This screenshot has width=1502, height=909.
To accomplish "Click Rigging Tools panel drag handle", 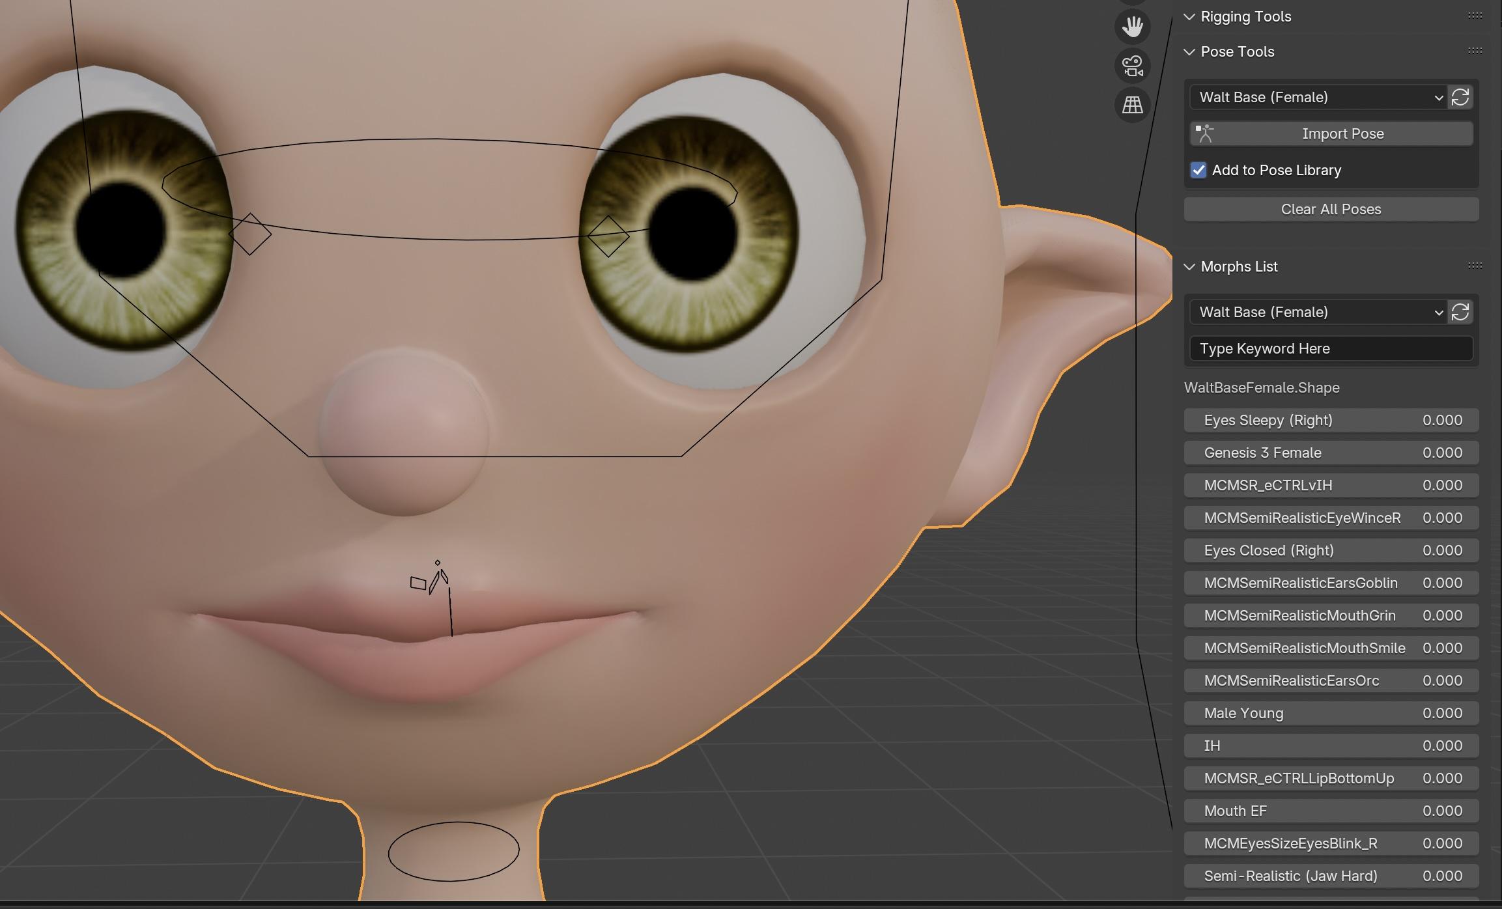I will click(1475, 16).
